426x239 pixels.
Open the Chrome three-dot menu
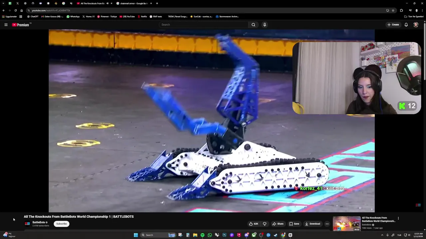(422, 10)
